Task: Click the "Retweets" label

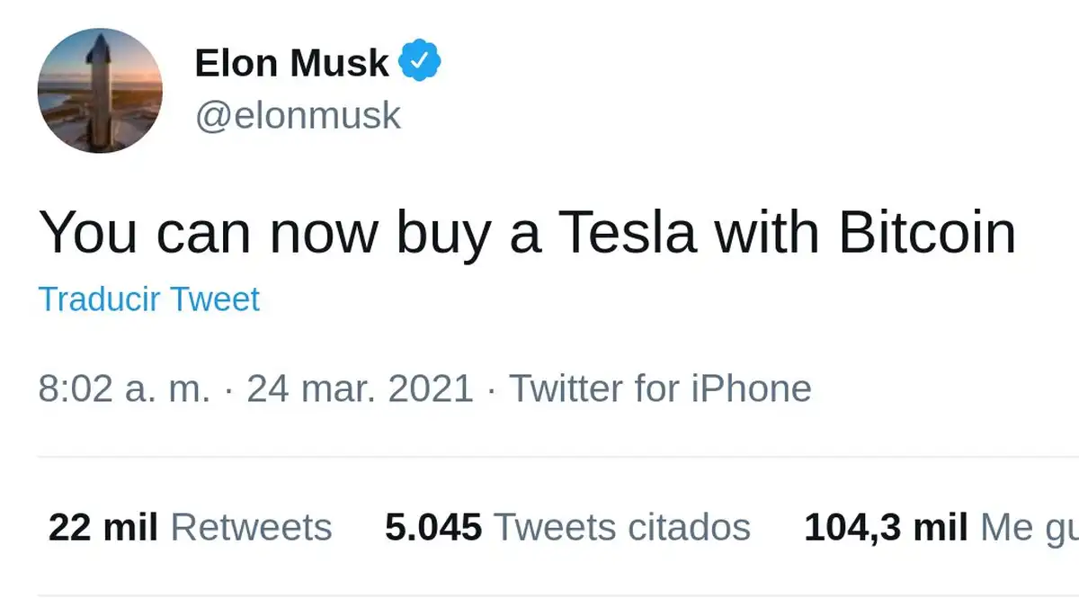Action: [251, 527]
